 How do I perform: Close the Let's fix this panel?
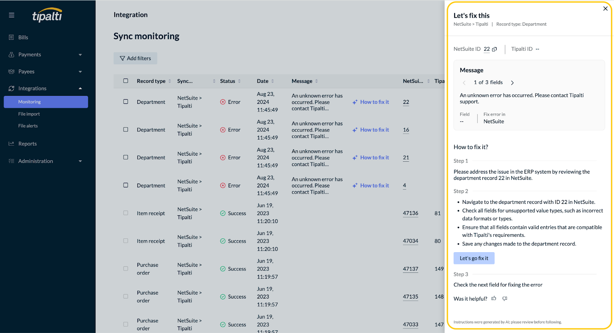[605, 8]
